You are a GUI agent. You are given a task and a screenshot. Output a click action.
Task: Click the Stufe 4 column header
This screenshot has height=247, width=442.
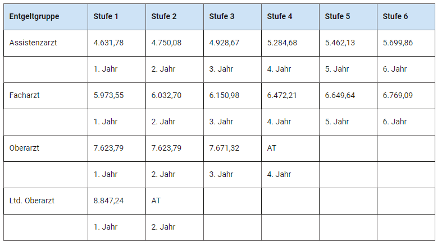tap(280, 16)
